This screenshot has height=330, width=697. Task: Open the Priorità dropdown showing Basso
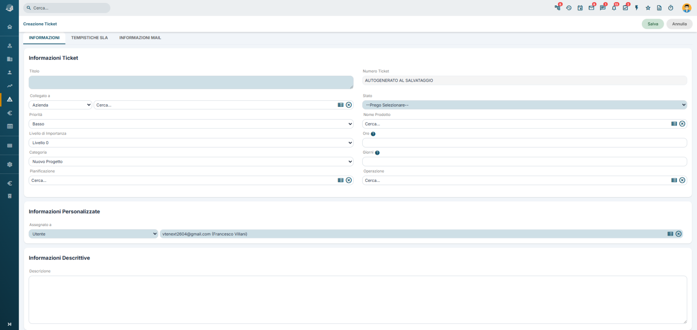(191, 124)
